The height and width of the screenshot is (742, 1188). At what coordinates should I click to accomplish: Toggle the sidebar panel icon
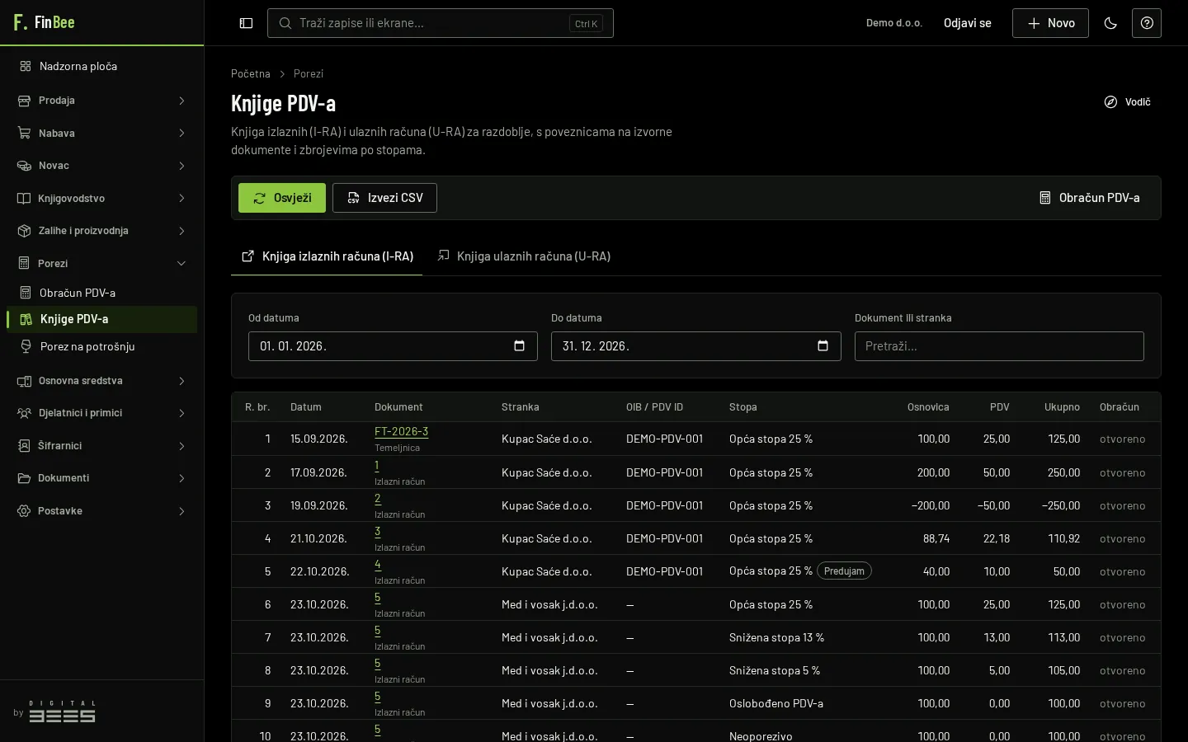pos(246,23)
